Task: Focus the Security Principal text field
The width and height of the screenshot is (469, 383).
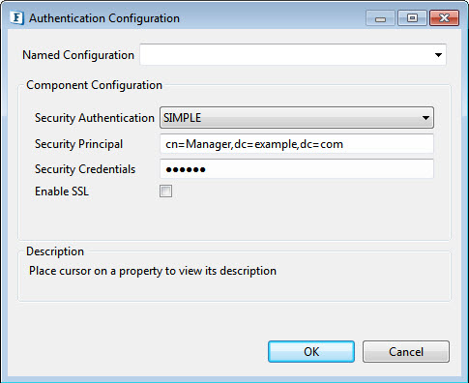Action: click(x=297, y=144)
